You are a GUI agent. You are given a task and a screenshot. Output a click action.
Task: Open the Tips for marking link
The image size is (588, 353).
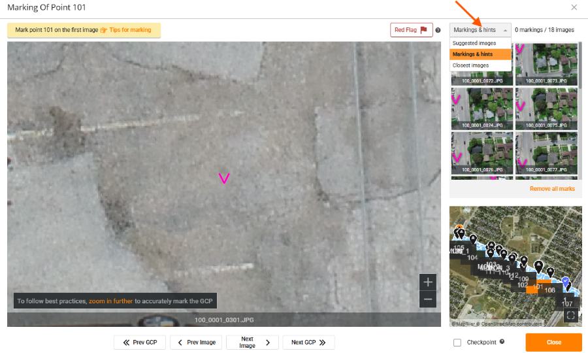130,30
